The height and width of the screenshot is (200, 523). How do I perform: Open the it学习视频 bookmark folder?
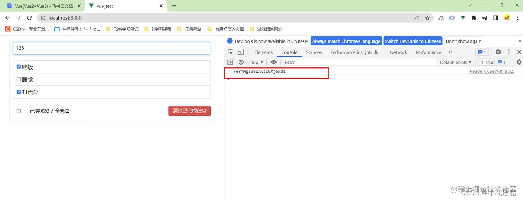pos(158,29)
